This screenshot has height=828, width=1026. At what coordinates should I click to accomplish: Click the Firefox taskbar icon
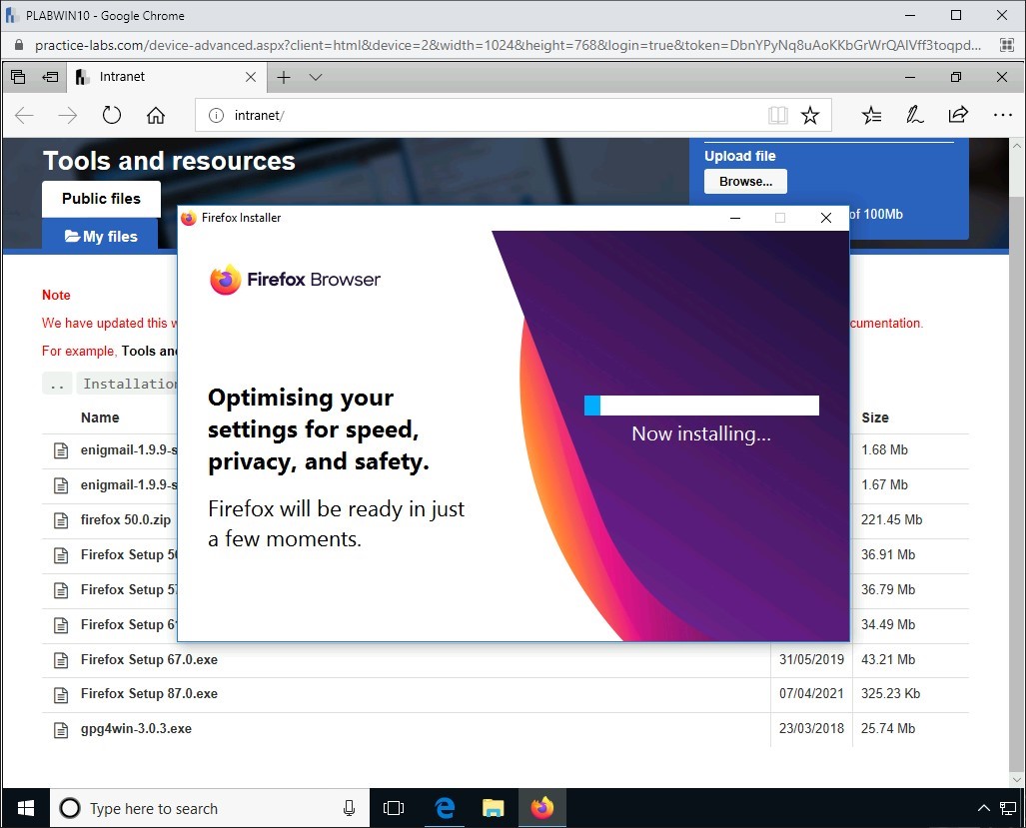coord(542,808)
